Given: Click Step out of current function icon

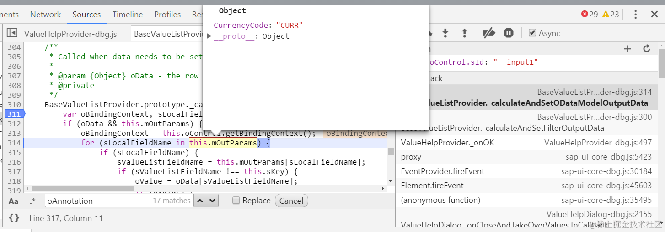Looking at the screenshot, I should tap(465, 33).
